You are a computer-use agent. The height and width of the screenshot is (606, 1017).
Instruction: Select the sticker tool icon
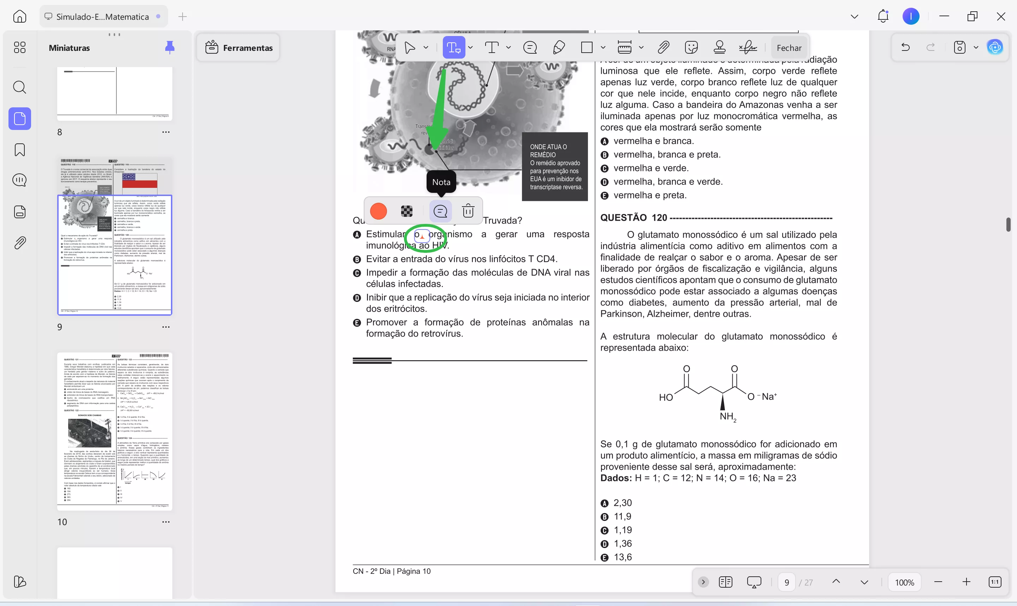691,48
